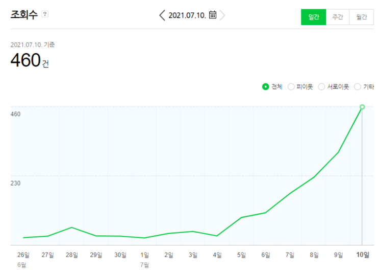The height and width of the screenshot is (270, 379).
Task: Click the 230 y-axis value
Action: tap(15, 183)
